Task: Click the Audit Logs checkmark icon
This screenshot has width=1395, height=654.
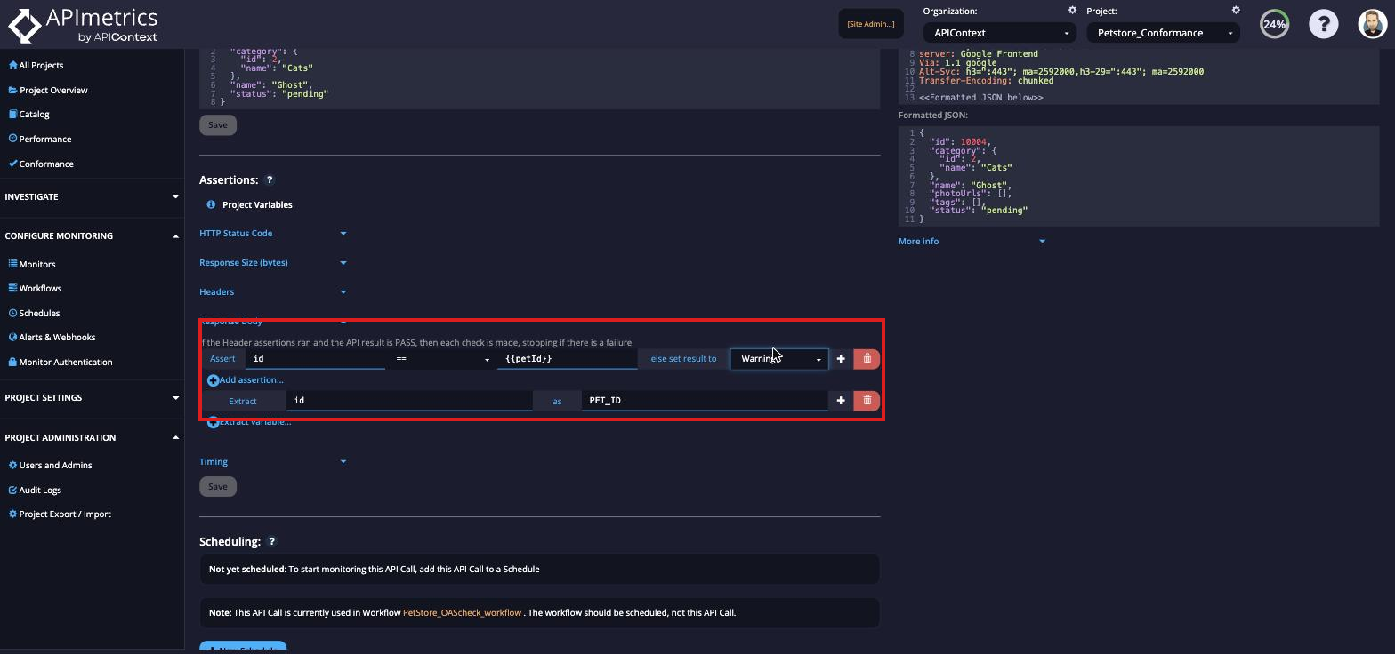Action: pyautogui.click(x=13, y=490)
